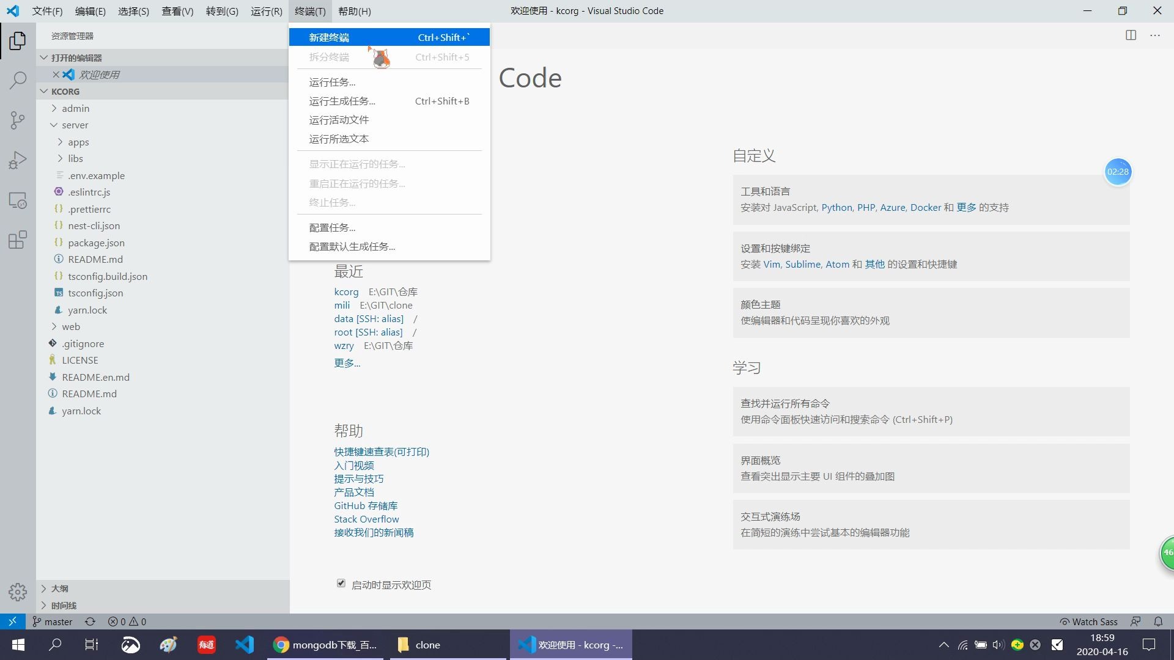
Task: Open the 帮助(H) menu
Action: [x=354, y=11]
